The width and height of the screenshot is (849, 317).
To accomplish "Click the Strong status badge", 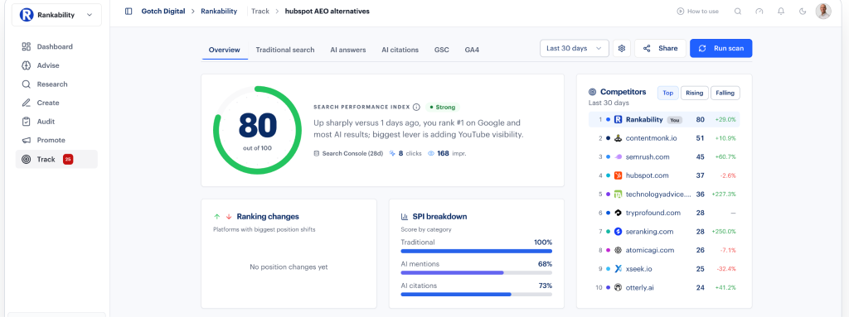I will click(x=443, y=107).
